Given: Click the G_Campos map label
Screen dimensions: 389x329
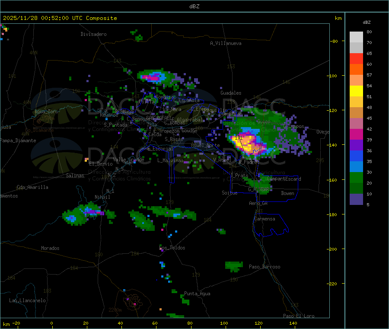Looking at the screenshot, I should pos(293,126).
